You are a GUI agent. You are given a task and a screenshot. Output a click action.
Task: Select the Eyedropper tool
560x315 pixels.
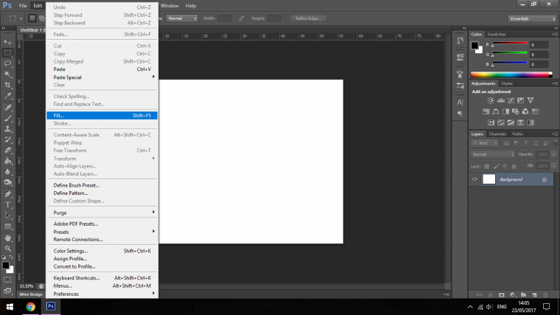(7, 96)
